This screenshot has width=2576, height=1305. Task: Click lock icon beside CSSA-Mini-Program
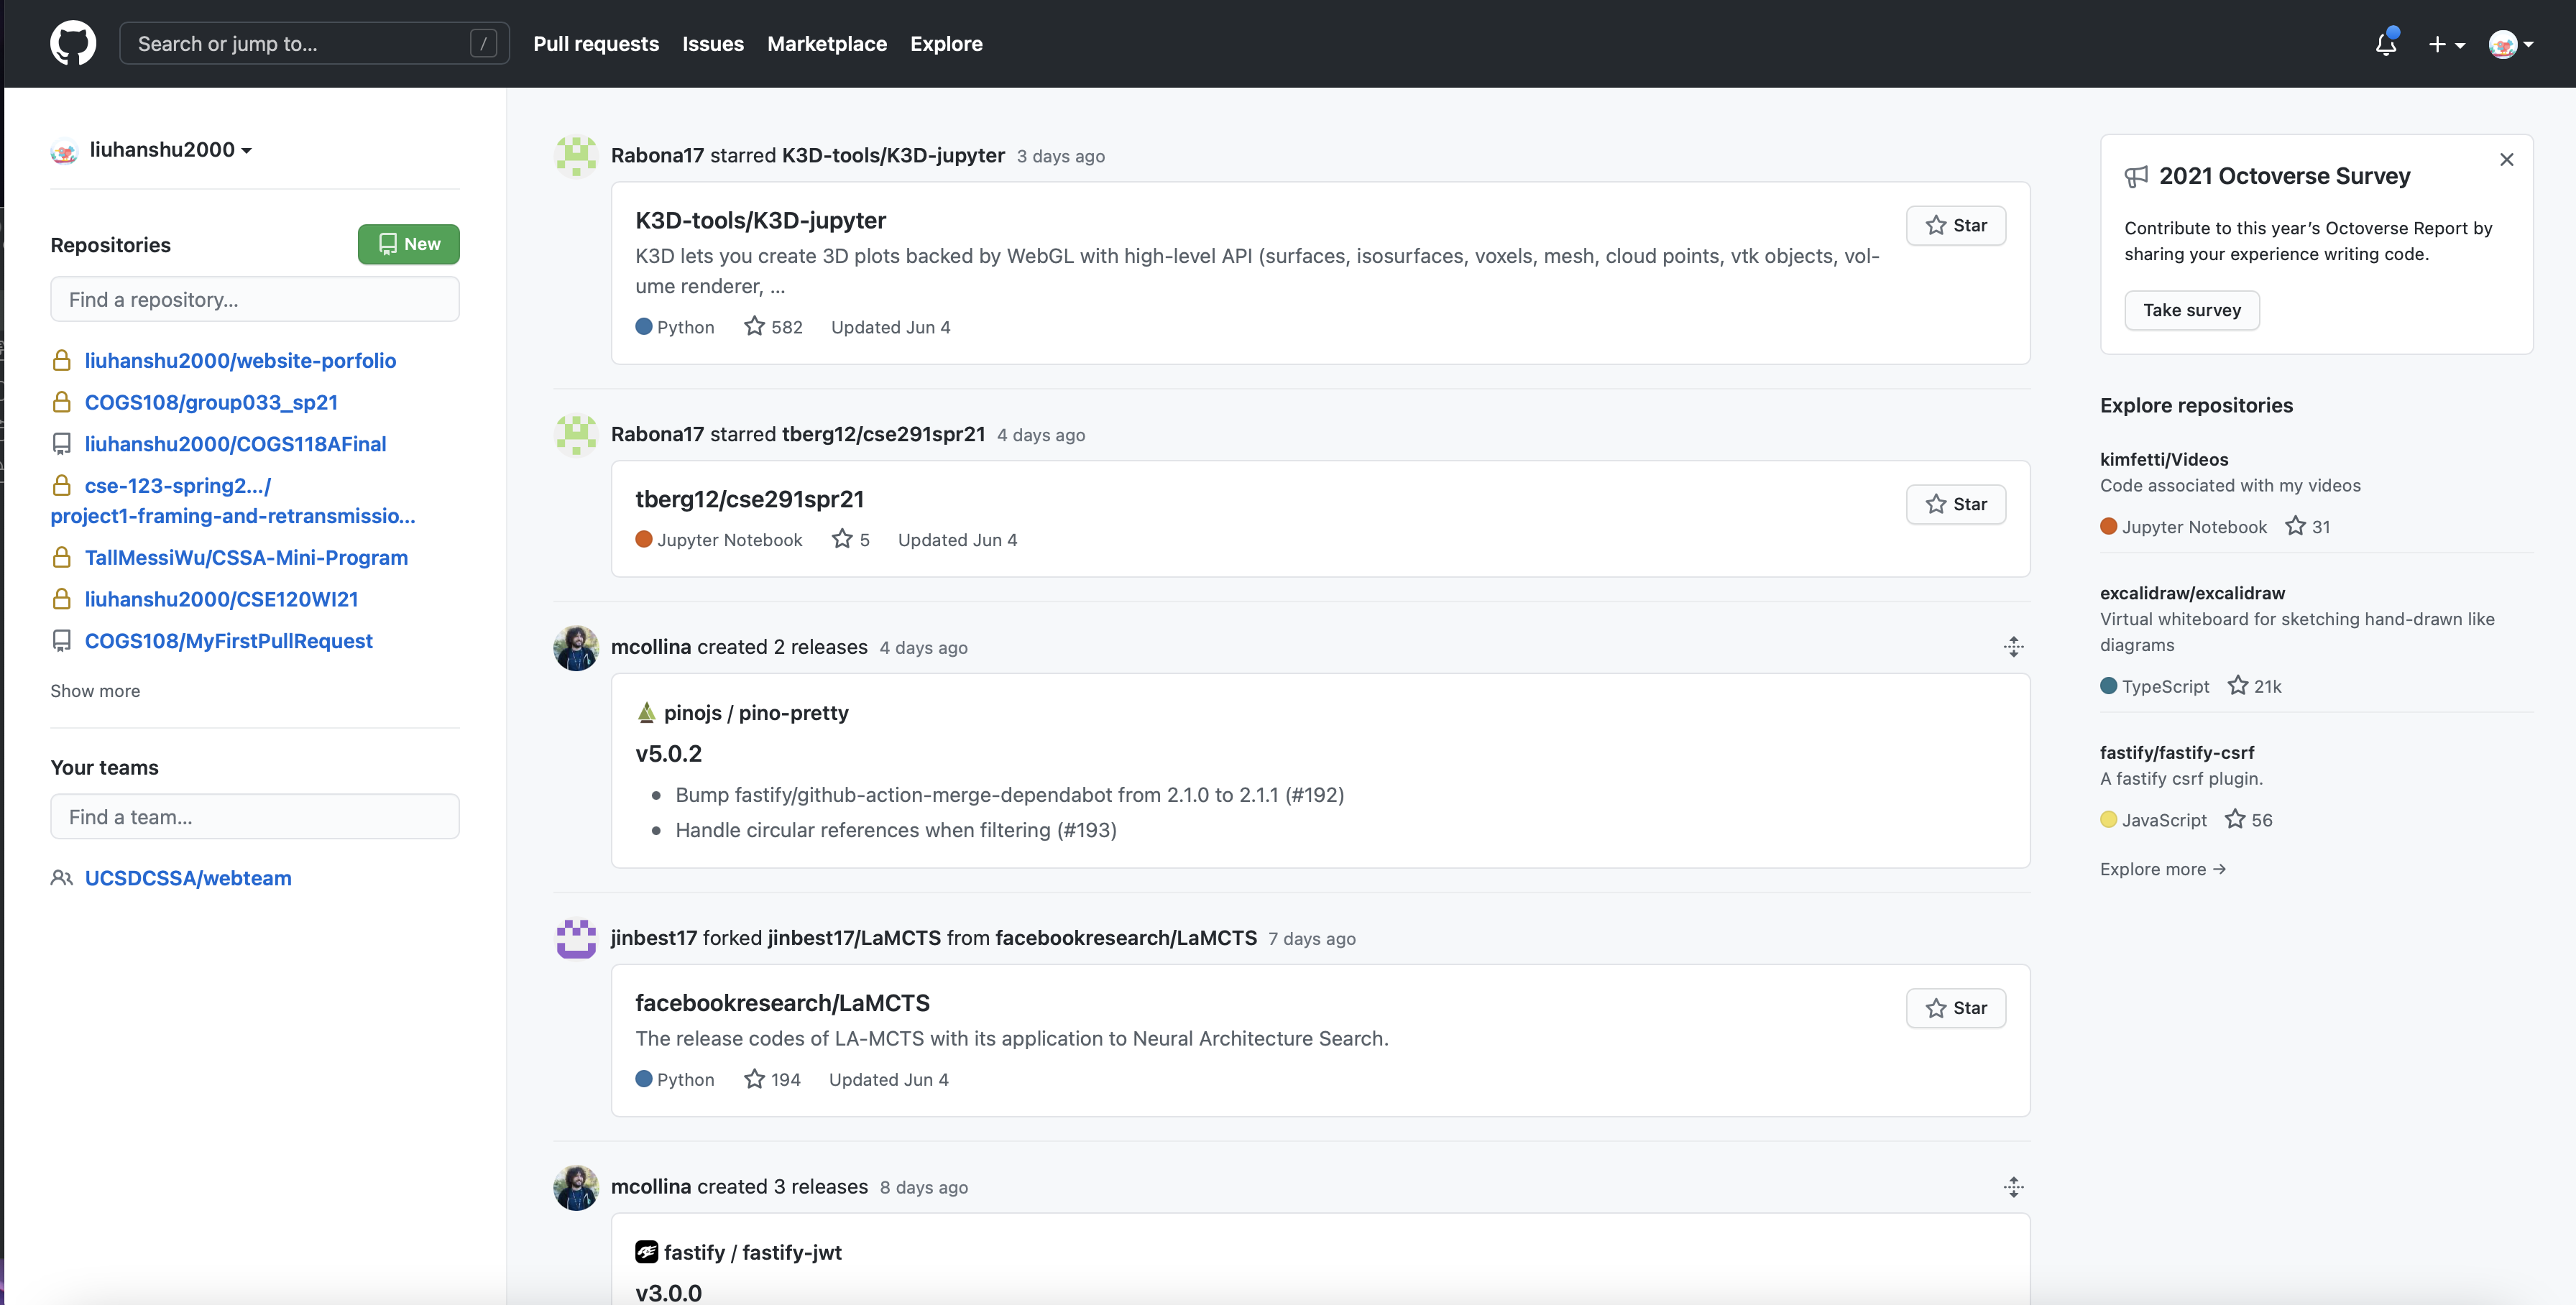click(62, 558)
